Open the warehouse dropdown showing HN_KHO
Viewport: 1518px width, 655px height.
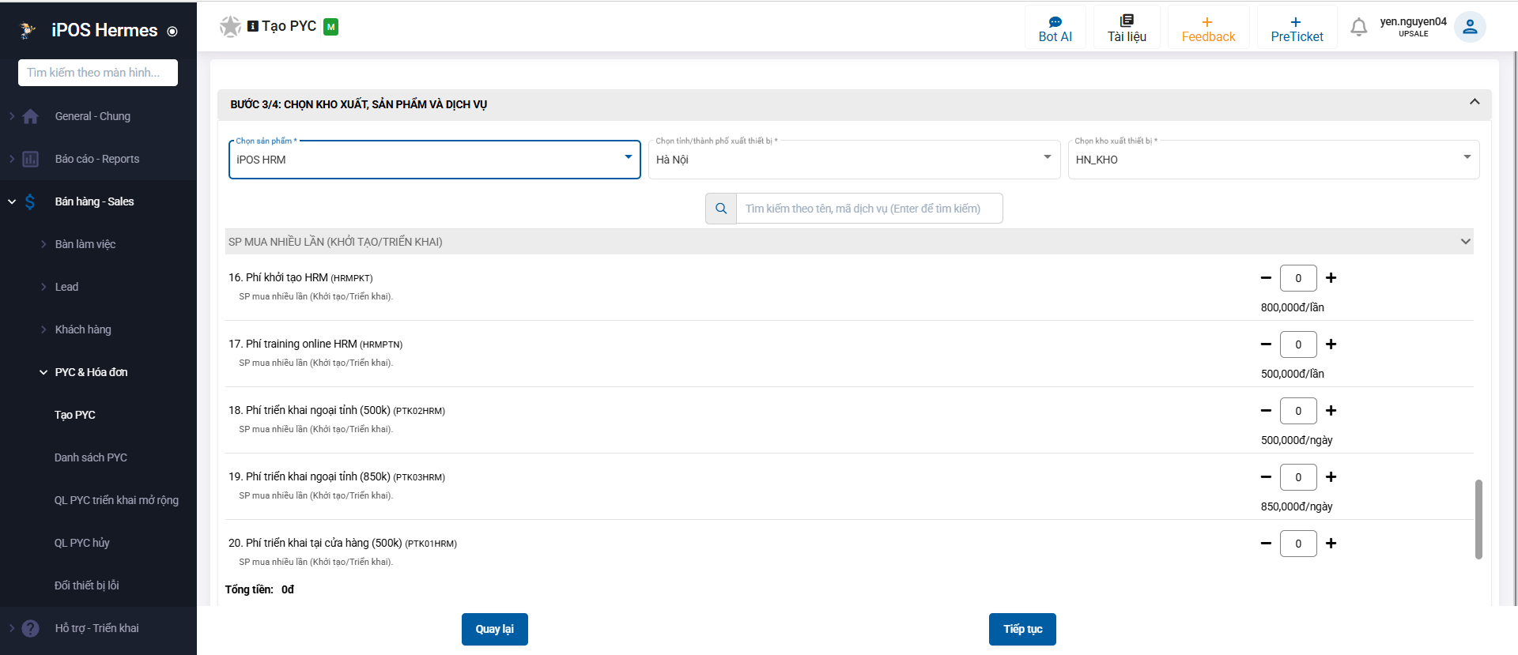click(1274, 160)
